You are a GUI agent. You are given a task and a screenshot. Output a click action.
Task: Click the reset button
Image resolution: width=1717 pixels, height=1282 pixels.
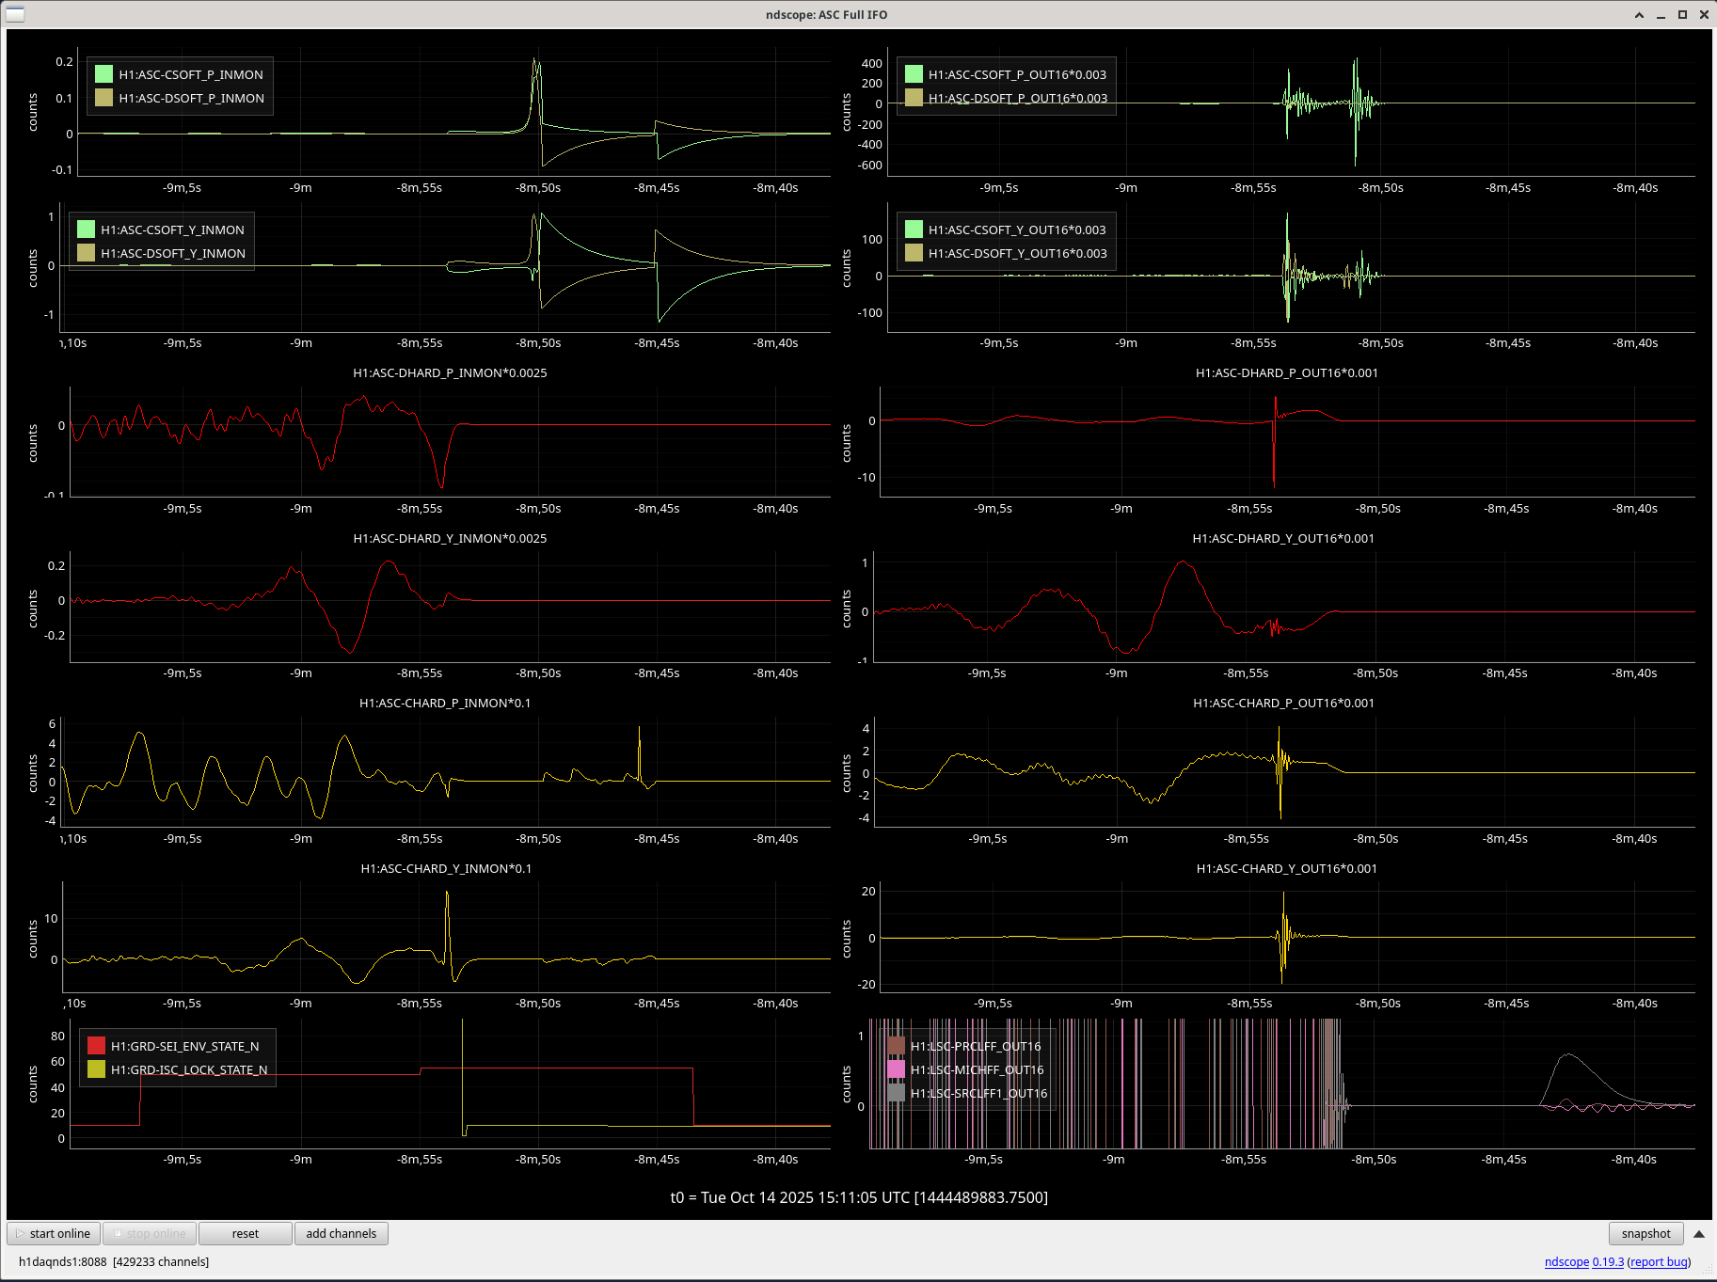tap(245, 1233)
